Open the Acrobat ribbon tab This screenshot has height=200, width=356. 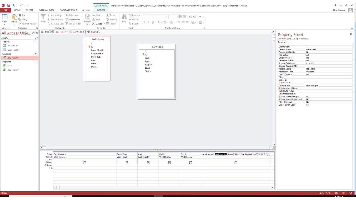(86, 10)
